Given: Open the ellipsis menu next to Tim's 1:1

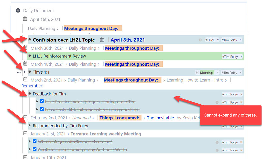Looking at the screenshot, I should point(19,72).
